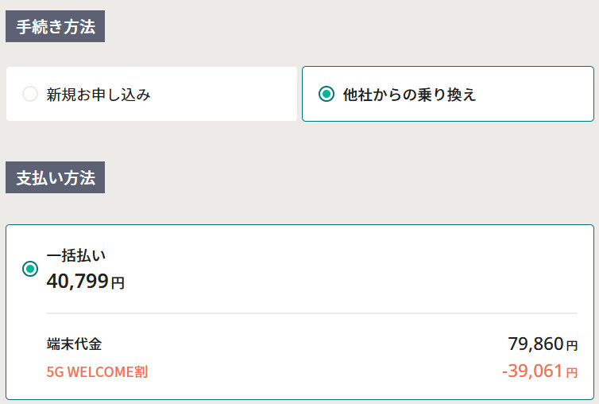This screenshot has width=599, height=404.
Task: Click the -39,061円 discount amount
Action: pos(539,371)
